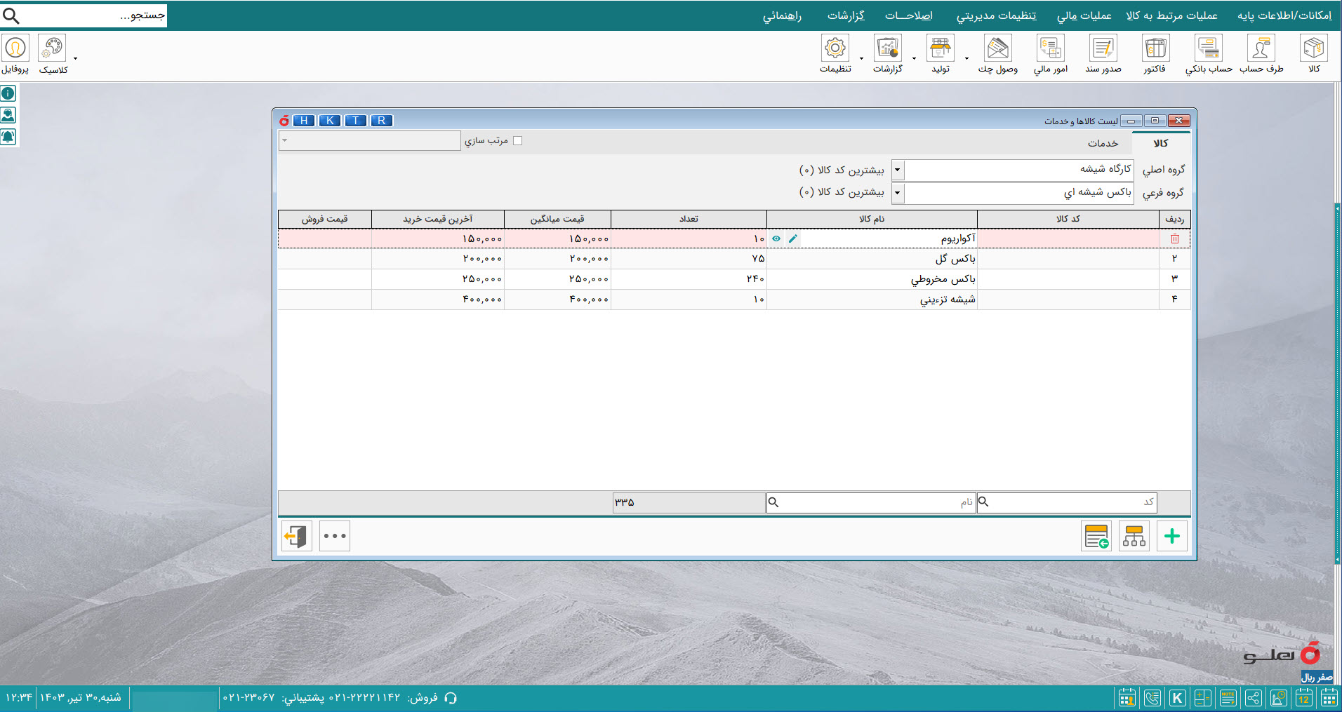Toggle the مرتب سازي (sorting) checkbox

[518, 141]
